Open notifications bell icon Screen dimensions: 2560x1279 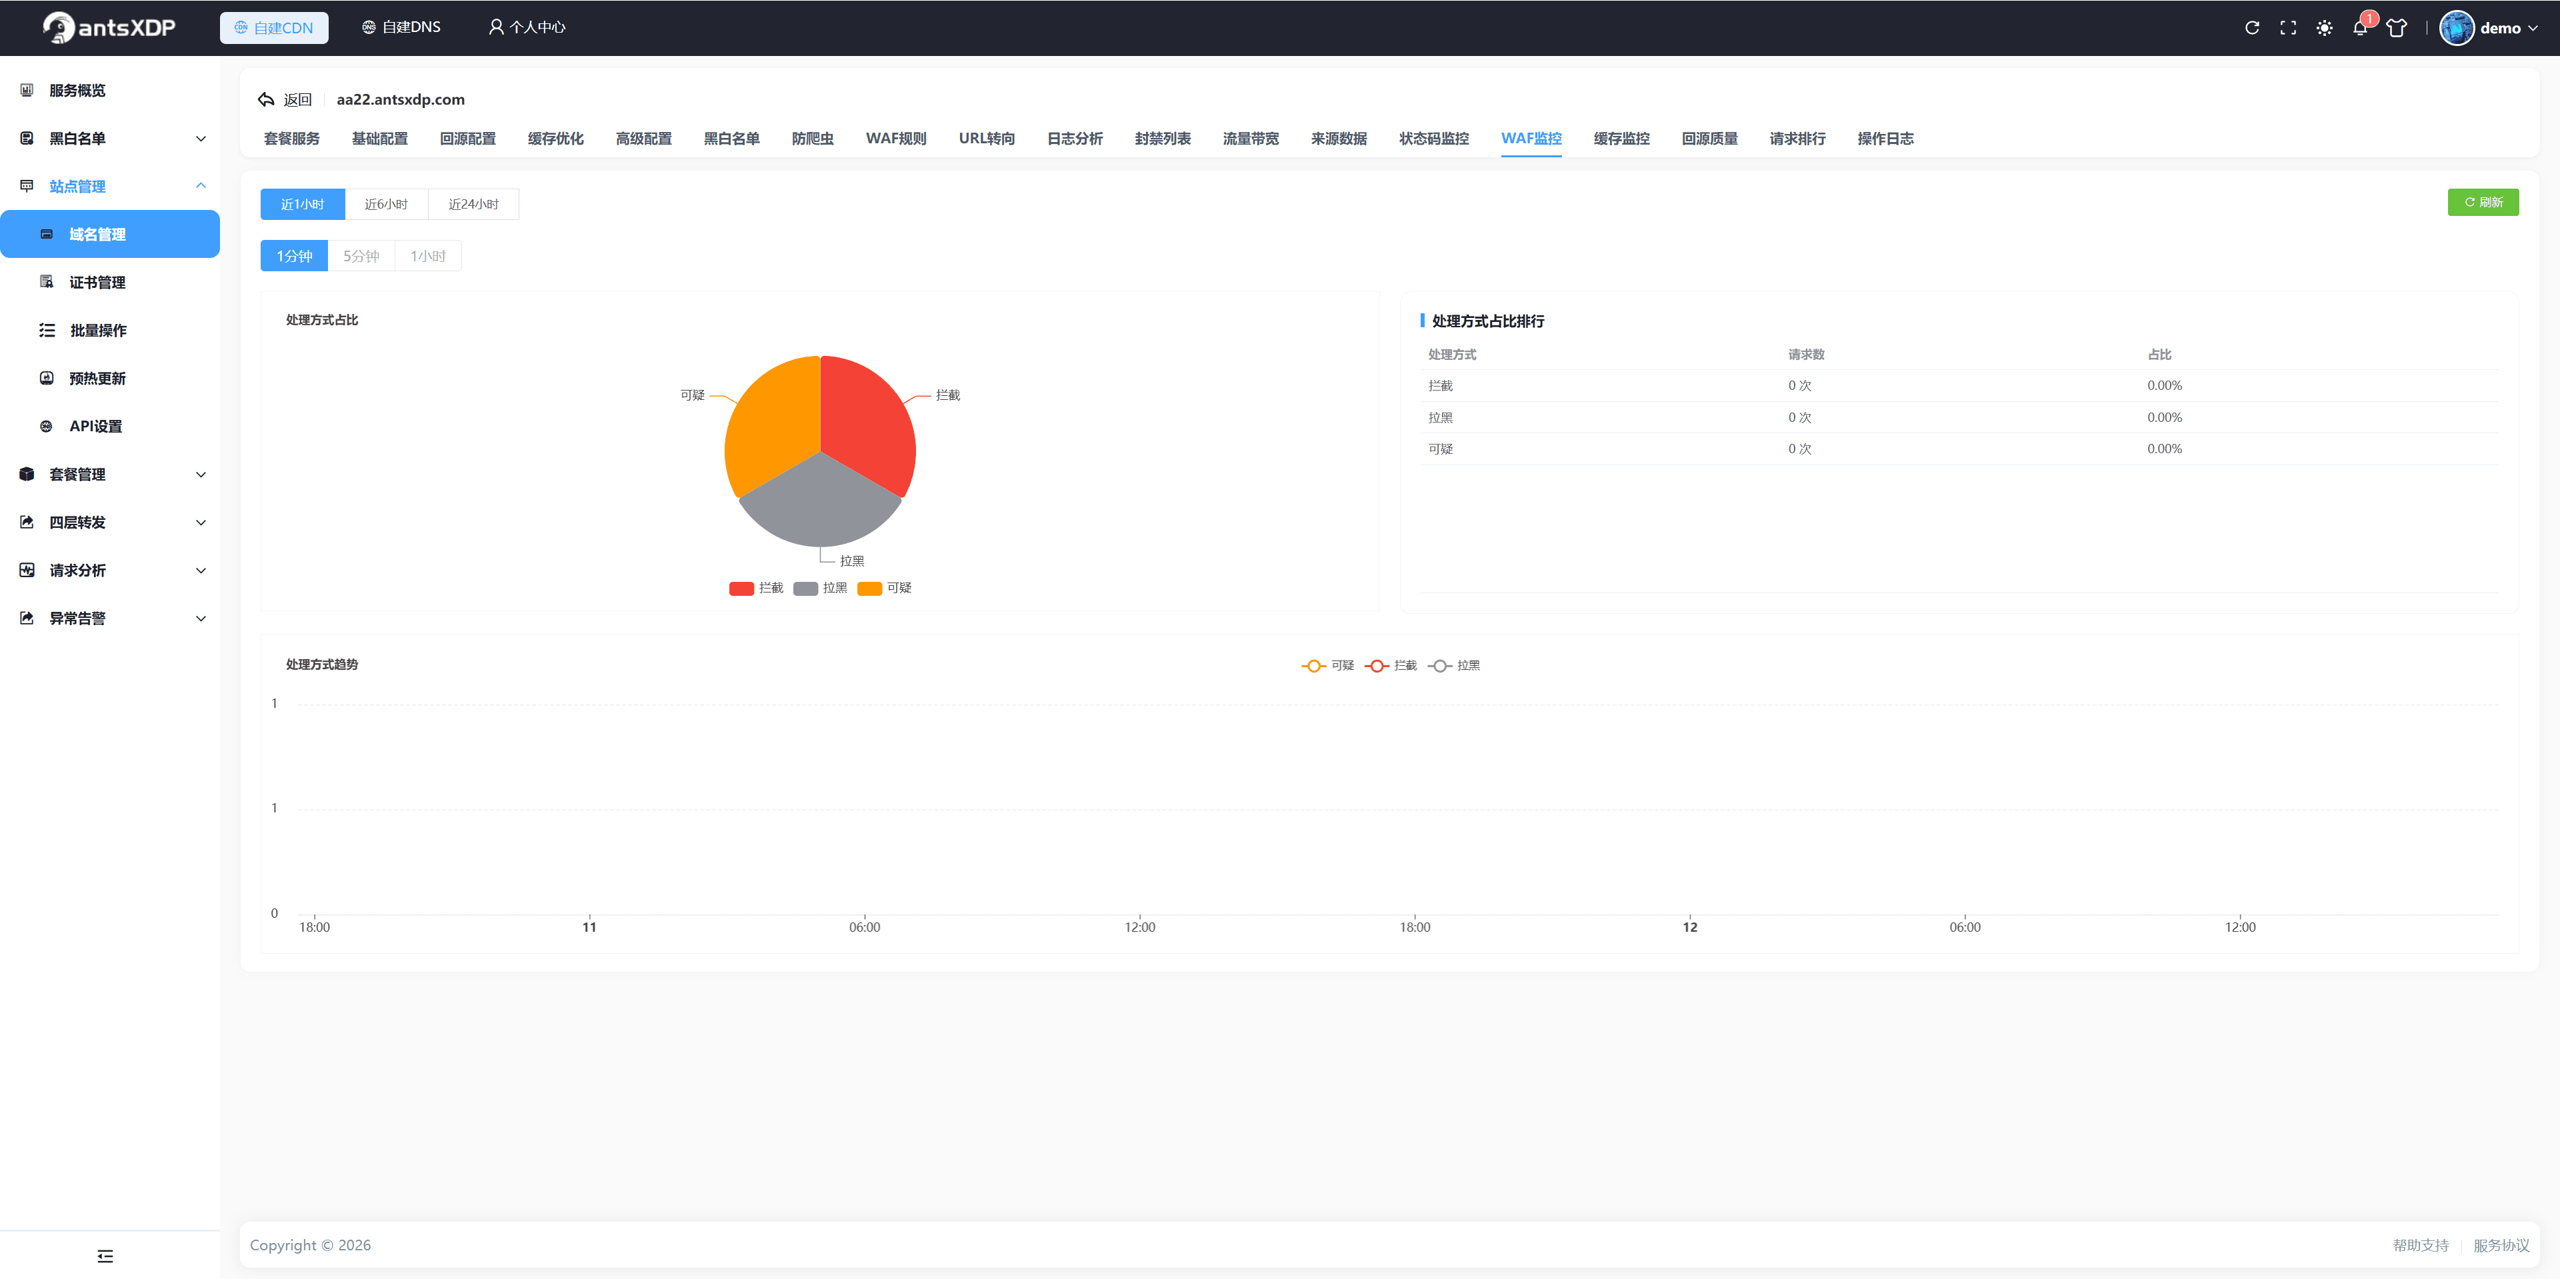[x=2359, y=28]
